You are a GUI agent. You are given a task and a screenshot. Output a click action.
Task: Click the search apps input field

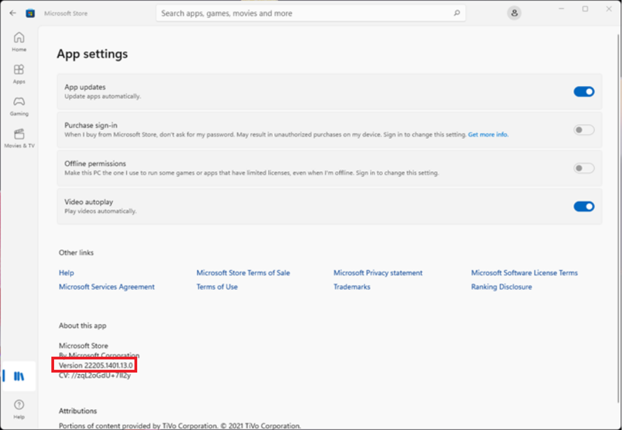tap(304, 13)
